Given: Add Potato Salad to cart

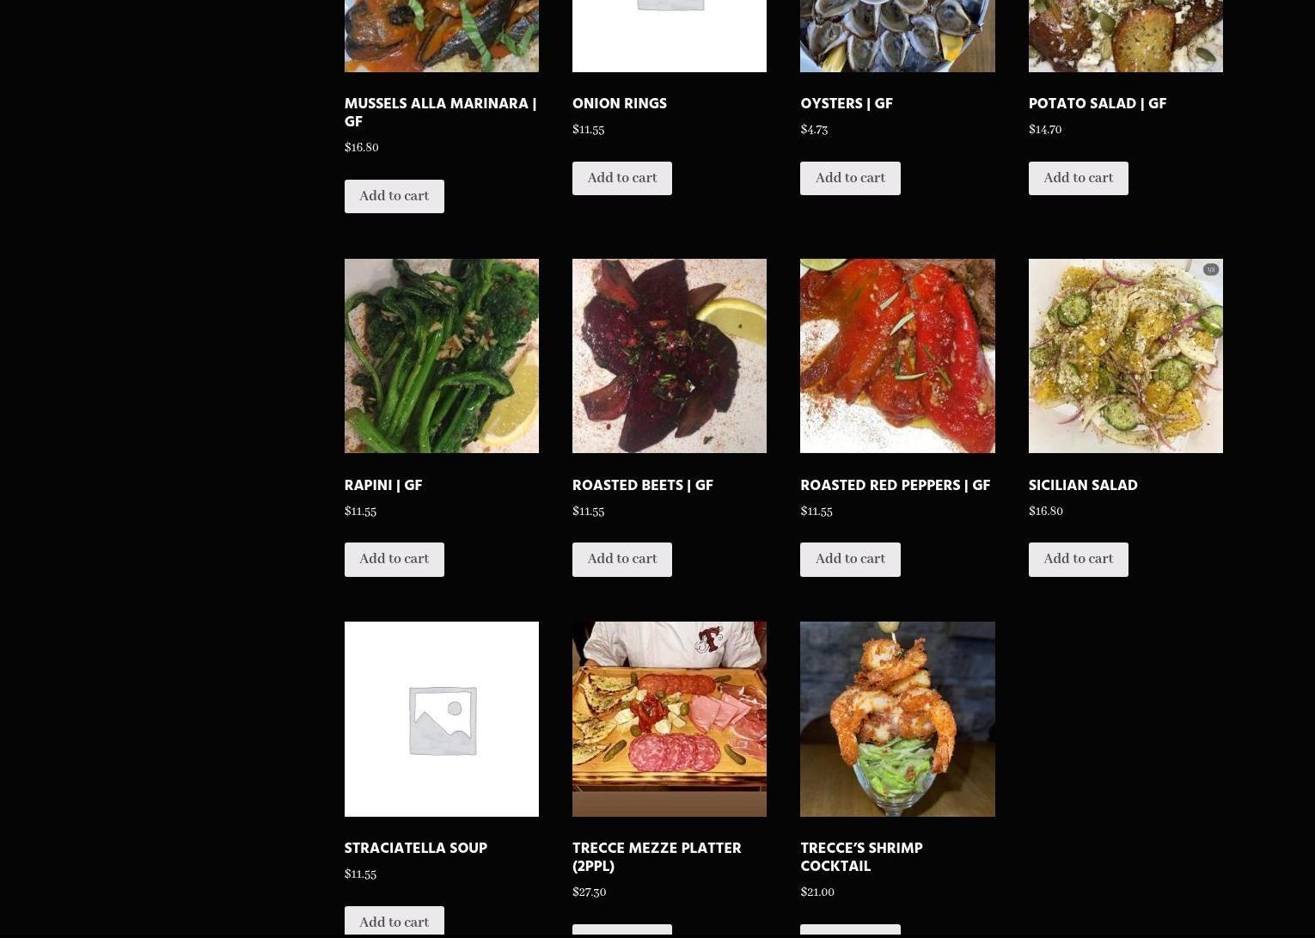Looking at the screenshot, I should 1078,178.
